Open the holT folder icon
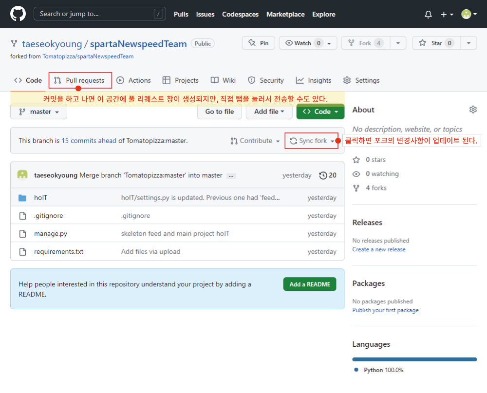 [x=22, y=198]
